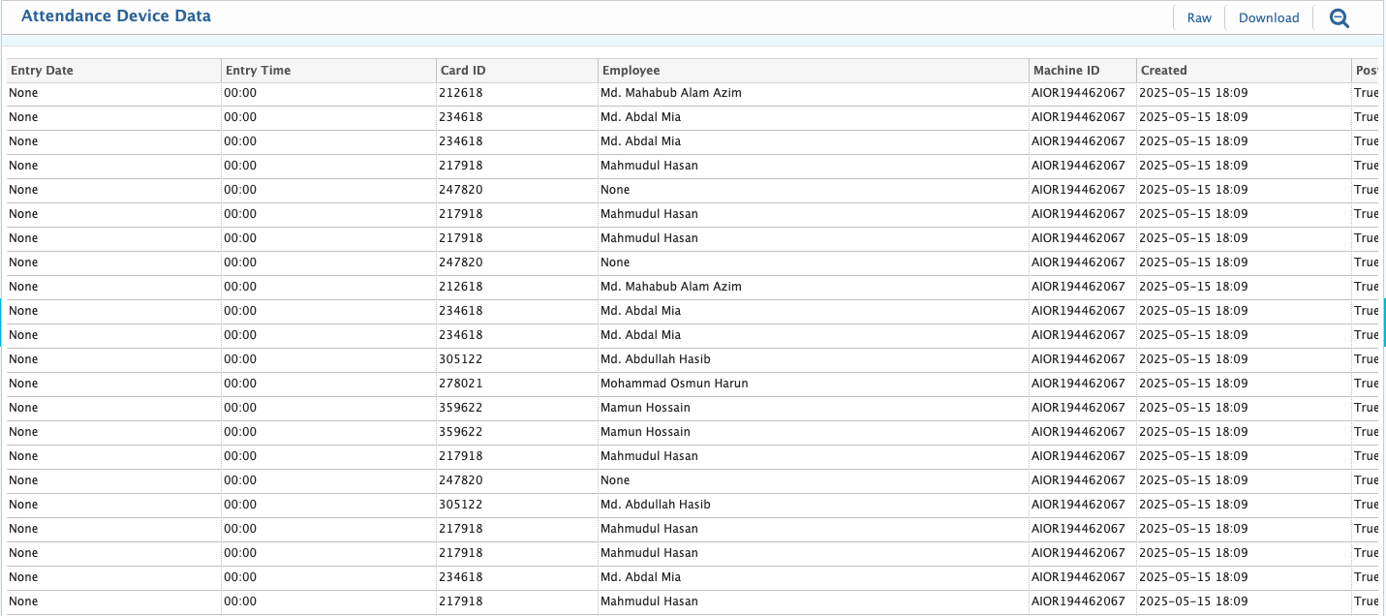Click the Created column header
This screenshot has height=616, width=1386.
(x=1163, y=71)
